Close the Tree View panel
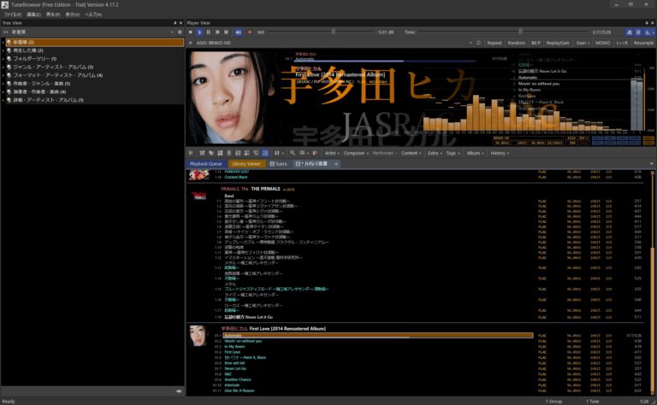Image resolution: width=657 pixels, height=405 pixels. [x=181, y=23]
